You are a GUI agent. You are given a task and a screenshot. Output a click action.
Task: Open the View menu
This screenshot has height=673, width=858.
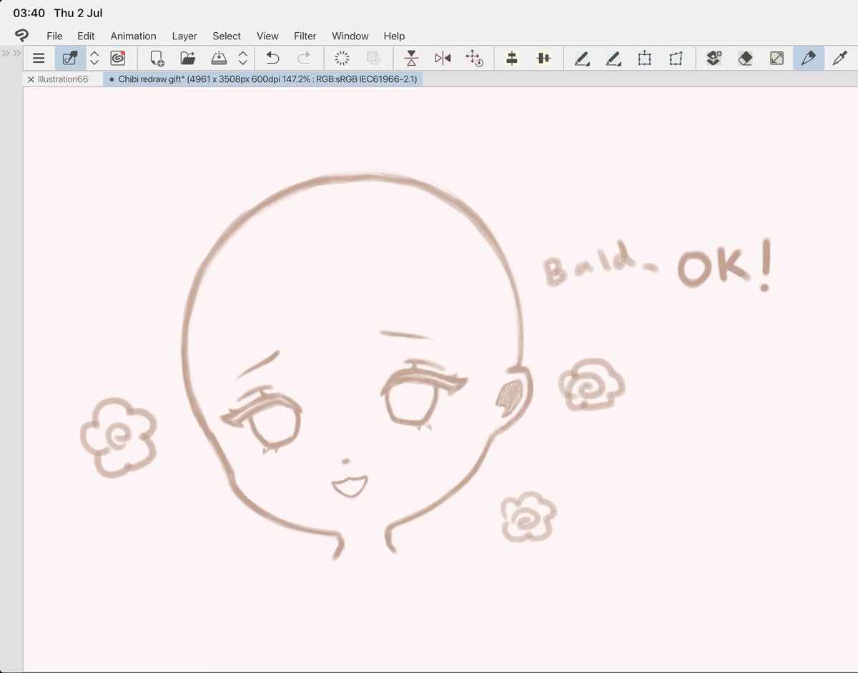(267, 36)
